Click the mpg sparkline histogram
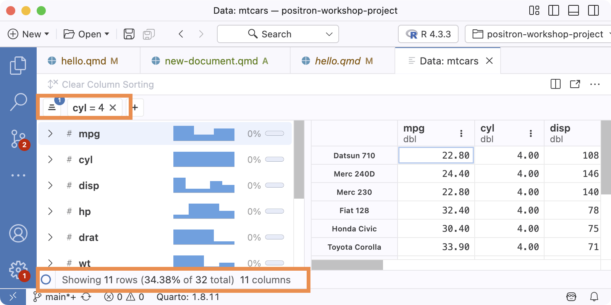This screenshot has width=611, height=305. (204, 133)
